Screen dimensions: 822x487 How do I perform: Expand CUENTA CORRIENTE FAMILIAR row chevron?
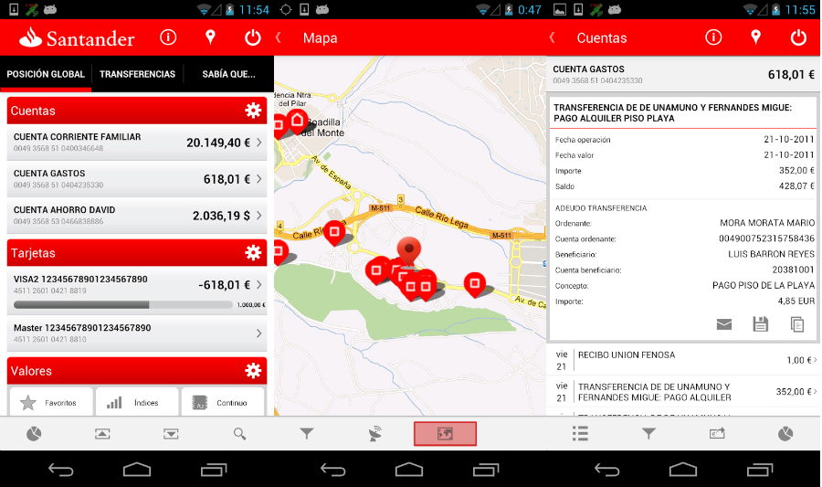pyautogui.click(x=259, y=143)
